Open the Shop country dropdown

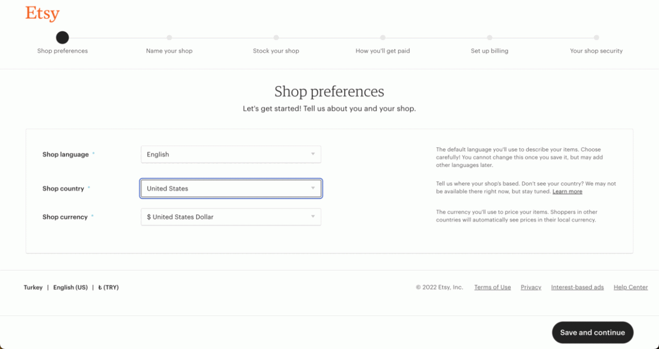coord(231,188)
